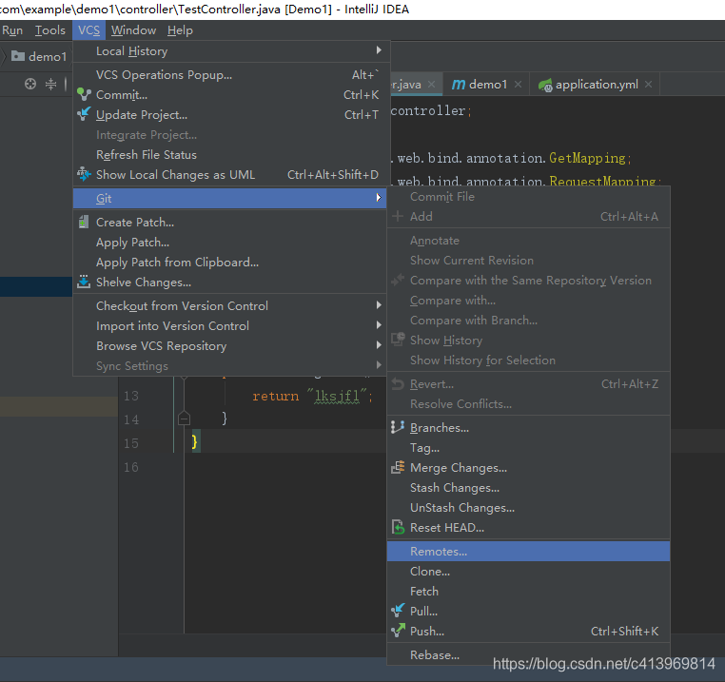Choose VCS Operations Popup
This screenshot has height=682, width=725.
[230, 75]
